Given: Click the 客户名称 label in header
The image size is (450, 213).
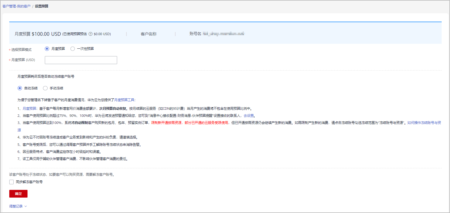Looking at the screenshot, I should click(149, 34).
